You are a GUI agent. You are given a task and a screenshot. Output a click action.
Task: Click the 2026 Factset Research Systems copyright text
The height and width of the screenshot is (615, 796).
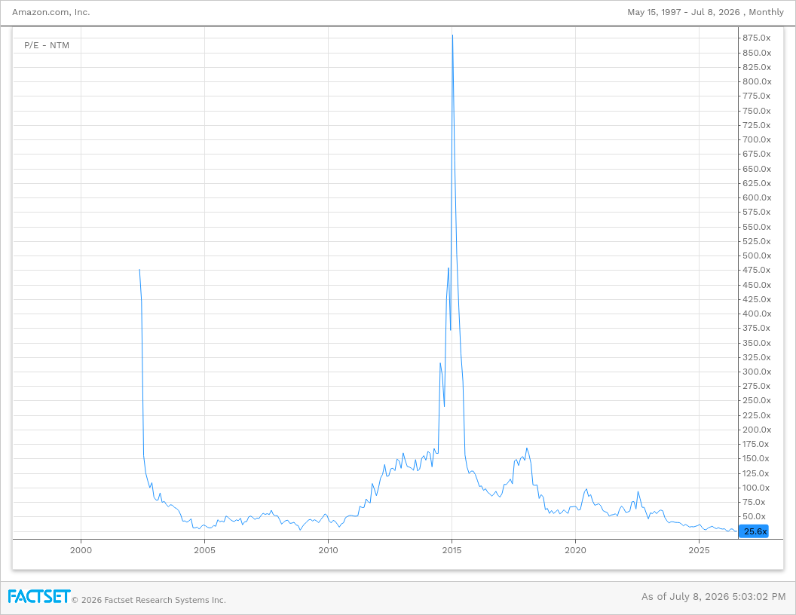(148, 600)
